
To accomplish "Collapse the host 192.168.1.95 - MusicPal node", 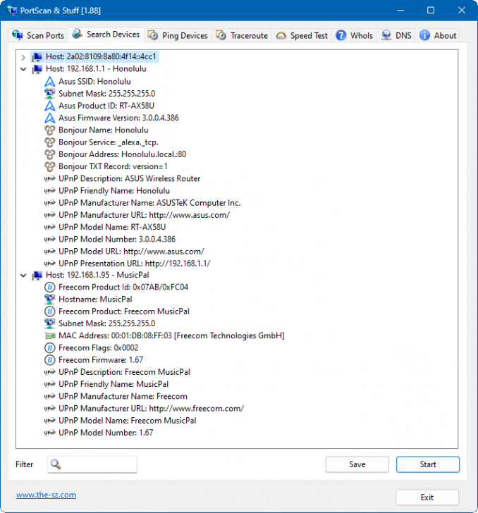I will coord(23,275).
